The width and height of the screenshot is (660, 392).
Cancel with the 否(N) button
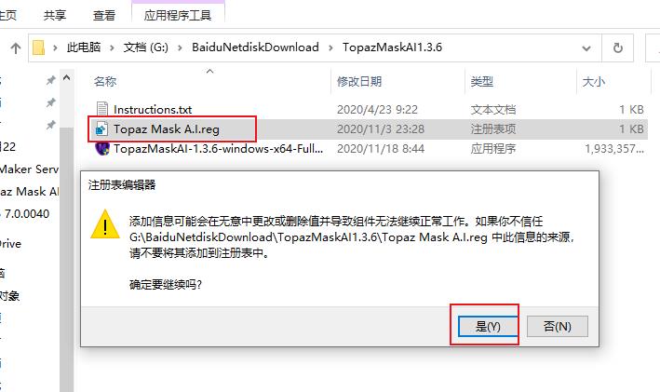coord(557,326)
